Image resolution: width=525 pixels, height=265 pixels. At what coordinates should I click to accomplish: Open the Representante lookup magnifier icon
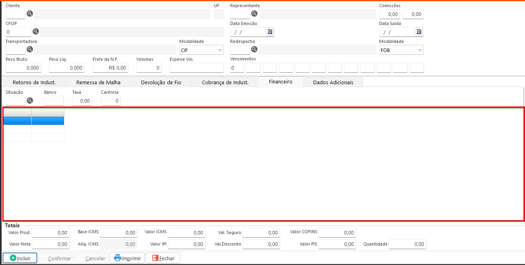[254, 14]
